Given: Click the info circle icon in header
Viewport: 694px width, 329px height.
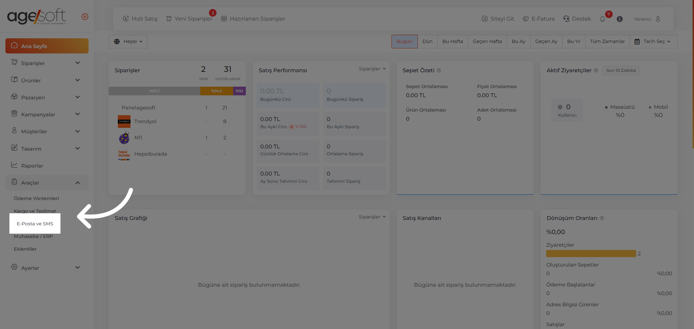Looking at the screenshot, I should (620, 19).
